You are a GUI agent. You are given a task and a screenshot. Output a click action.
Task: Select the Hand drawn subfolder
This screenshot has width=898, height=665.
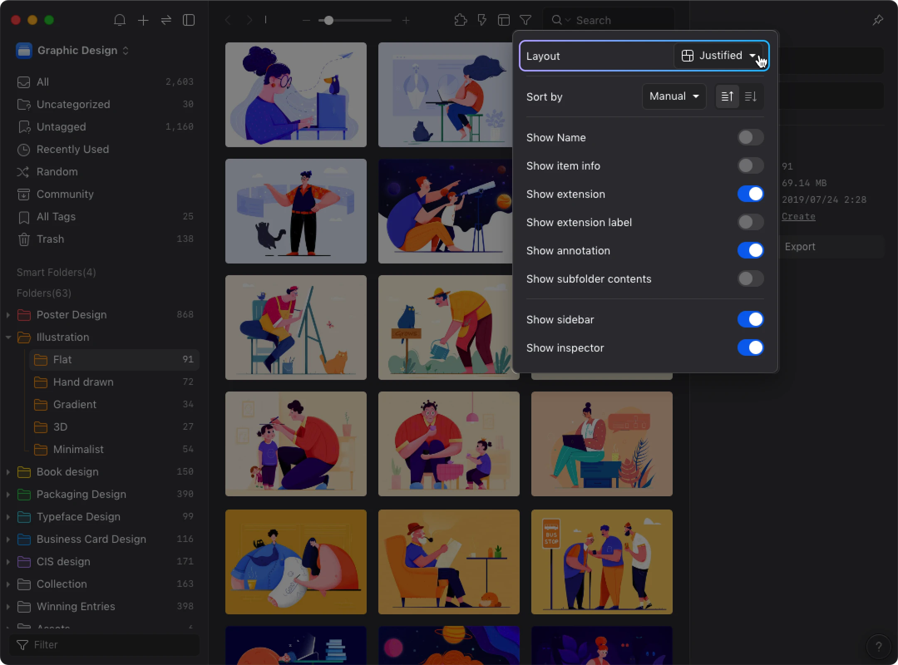114,382
